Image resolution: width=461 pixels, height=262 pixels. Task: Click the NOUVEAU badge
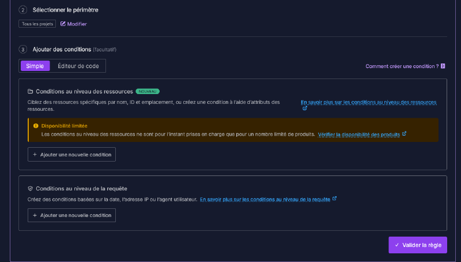click(148, 92)
